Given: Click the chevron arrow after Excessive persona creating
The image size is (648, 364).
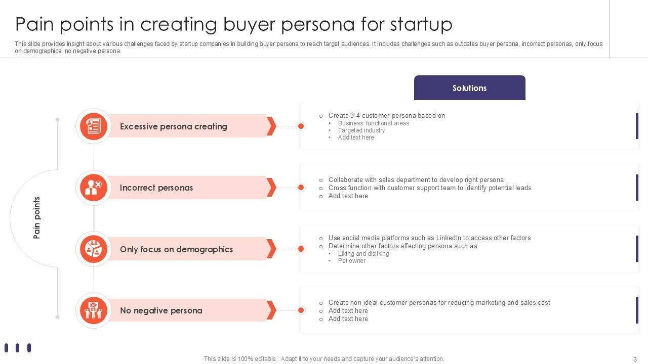Looking at the screenshot, I should 271,126.
